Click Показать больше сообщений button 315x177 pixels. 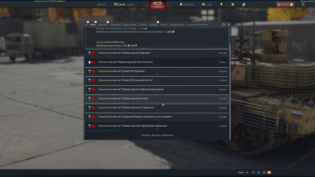click(157, 135)
